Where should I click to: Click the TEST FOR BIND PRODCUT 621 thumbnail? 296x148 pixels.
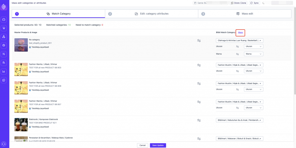pos(21,124)
